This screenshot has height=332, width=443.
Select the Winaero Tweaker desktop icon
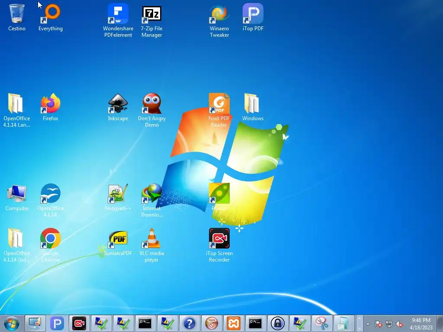pos(219,20)
